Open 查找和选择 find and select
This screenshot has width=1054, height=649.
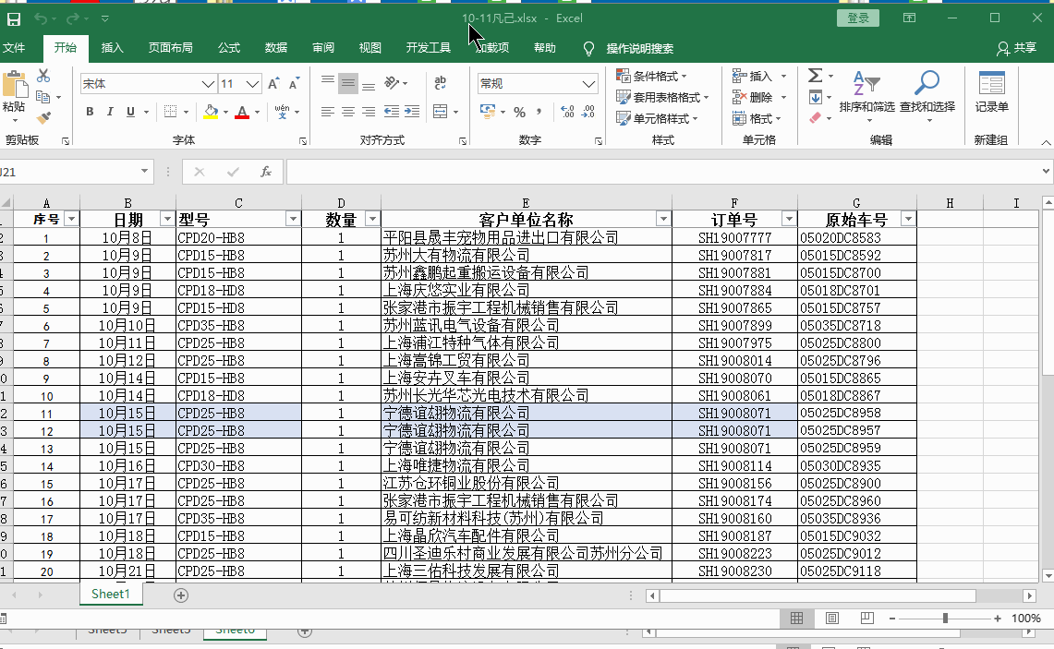(x=927, y=96)
